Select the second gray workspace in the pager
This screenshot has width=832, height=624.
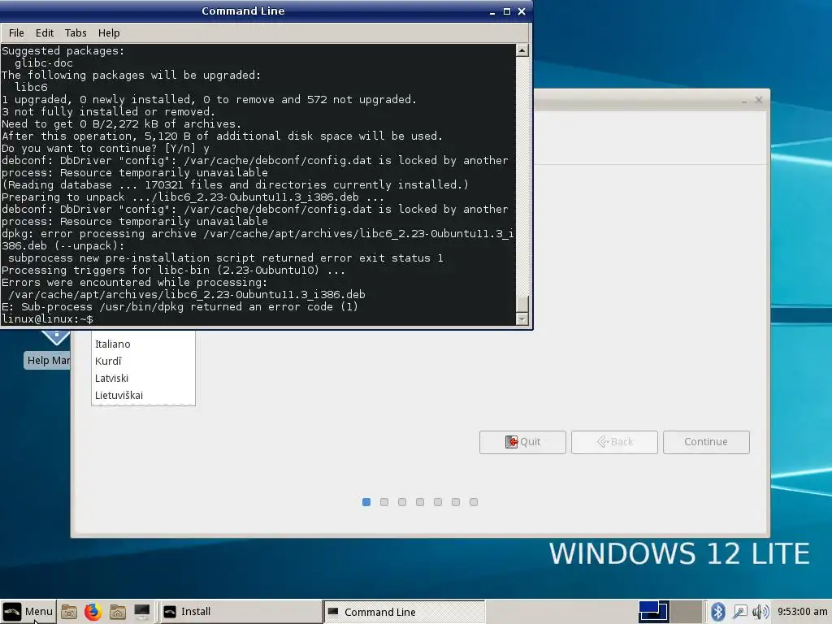pyautogui.click(x=687, y=611)
